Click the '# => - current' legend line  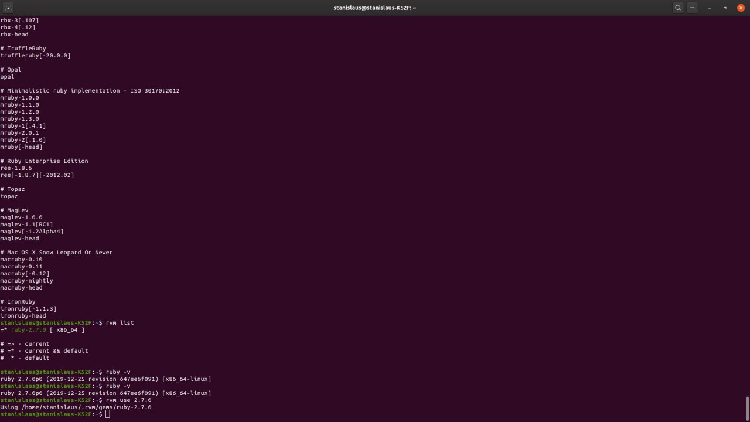pyautogui.click(x=25, y=344)
